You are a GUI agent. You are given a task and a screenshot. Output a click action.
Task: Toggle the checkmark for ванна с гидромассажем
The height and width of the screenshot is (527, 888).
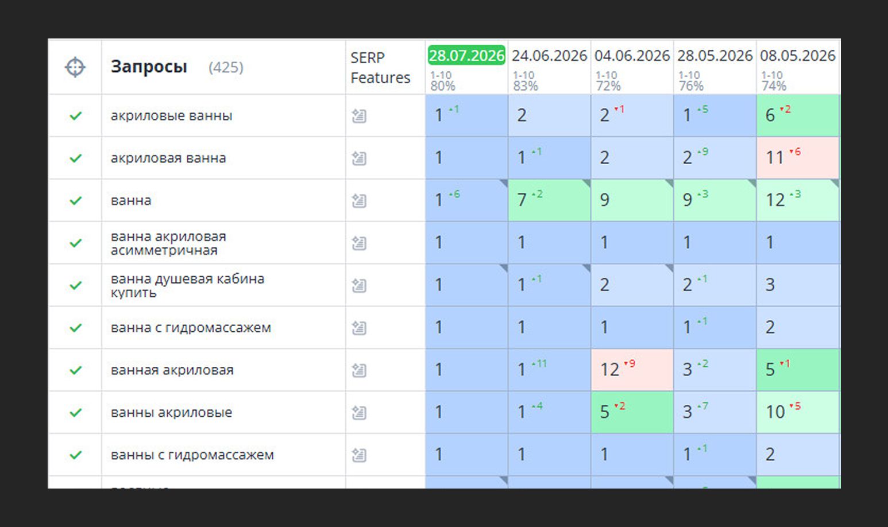75,328
